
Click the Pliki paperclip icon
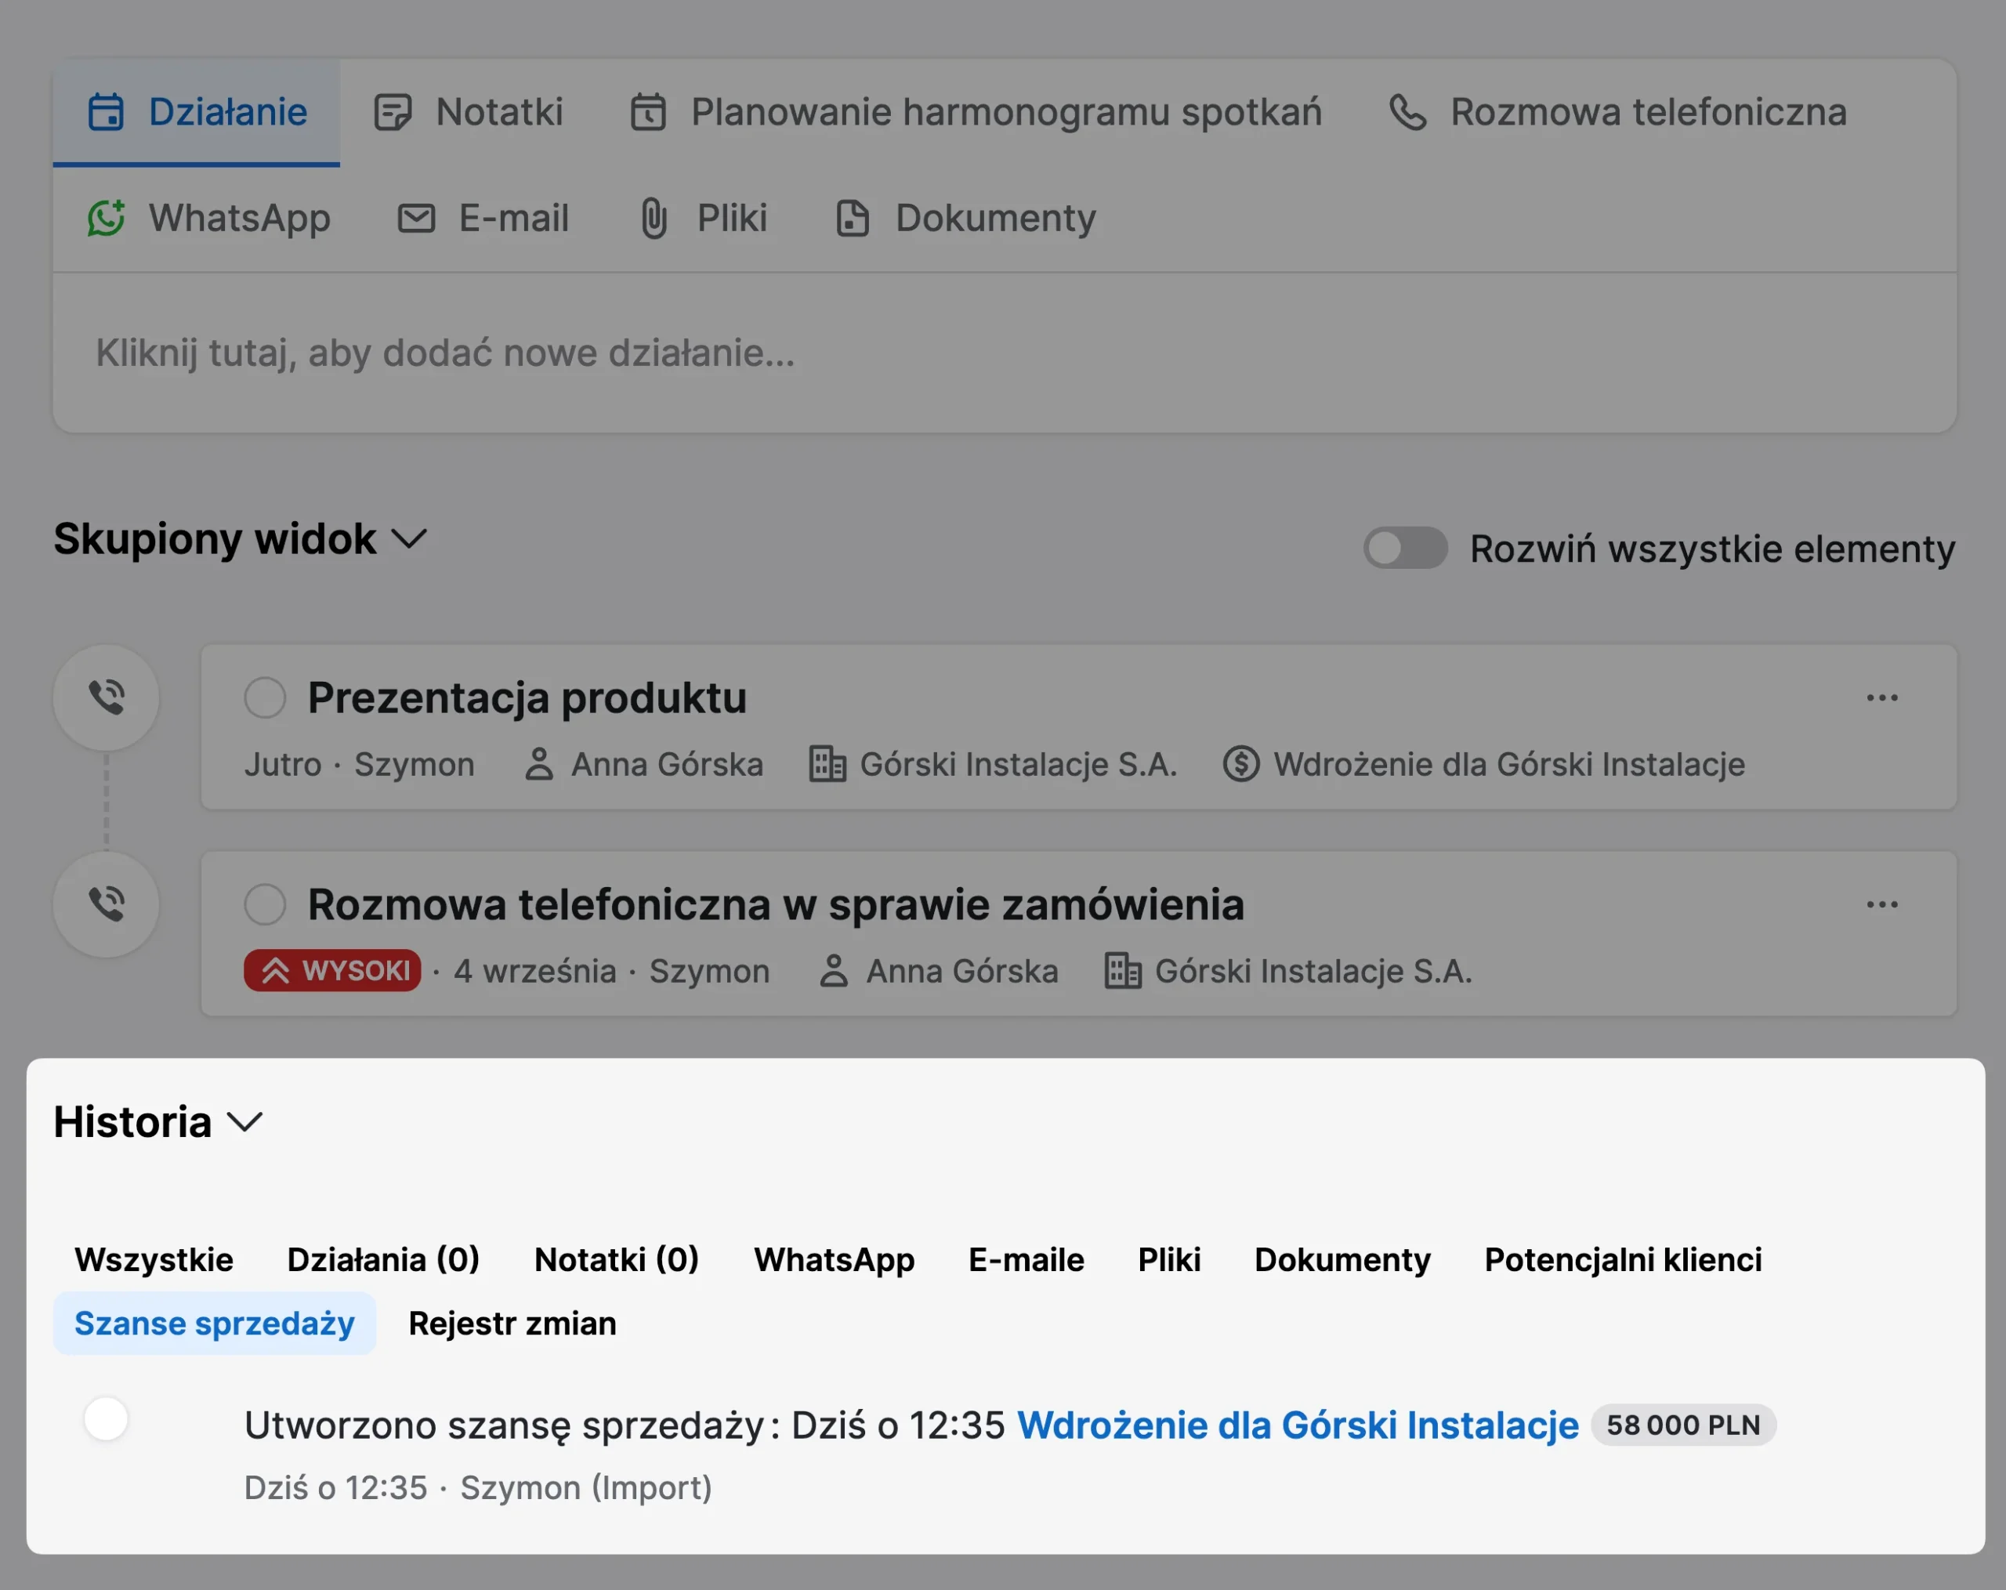tap(654, 218)
